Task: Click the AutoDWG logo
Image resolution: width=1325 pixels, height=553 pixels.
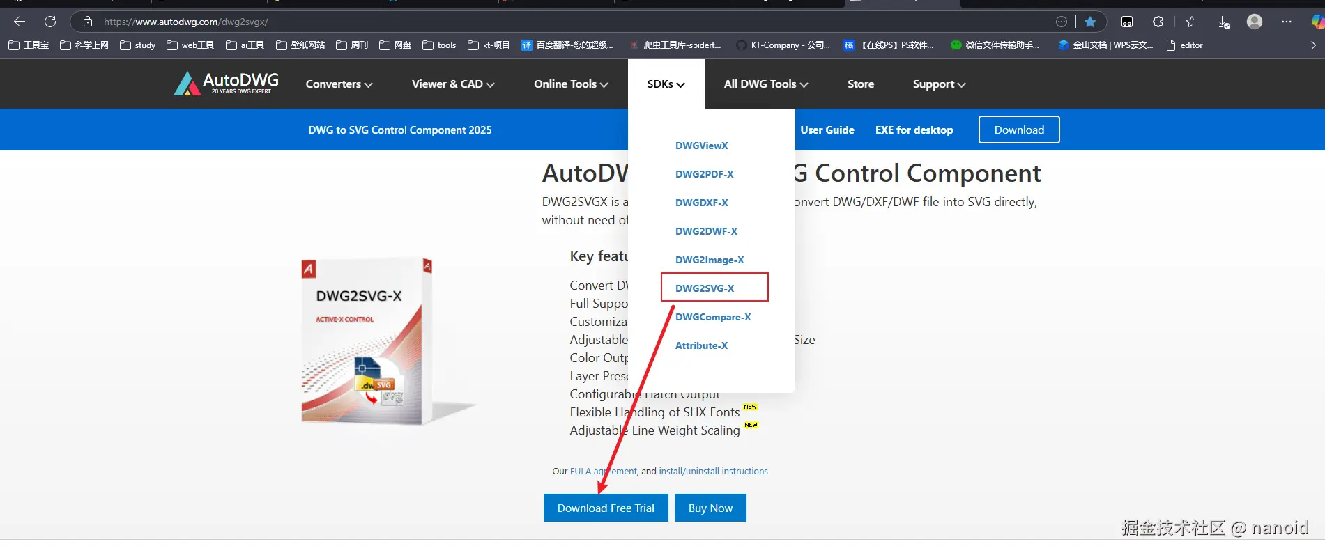Action: tap(227, 84)
